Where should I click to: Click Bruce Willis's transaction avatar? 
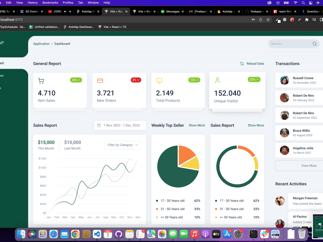click(285, 133)
